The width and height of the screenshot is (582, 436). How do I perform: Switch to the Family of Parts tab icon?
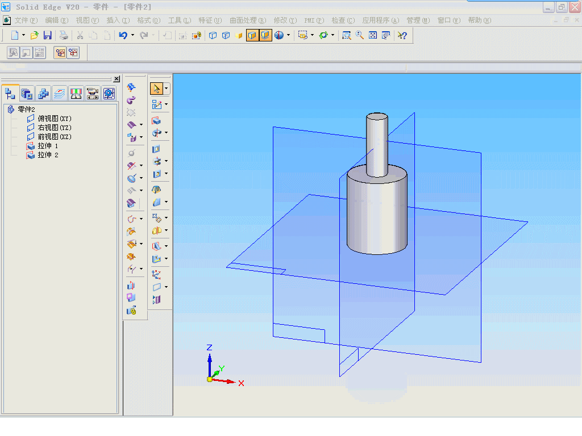point(43,94)
